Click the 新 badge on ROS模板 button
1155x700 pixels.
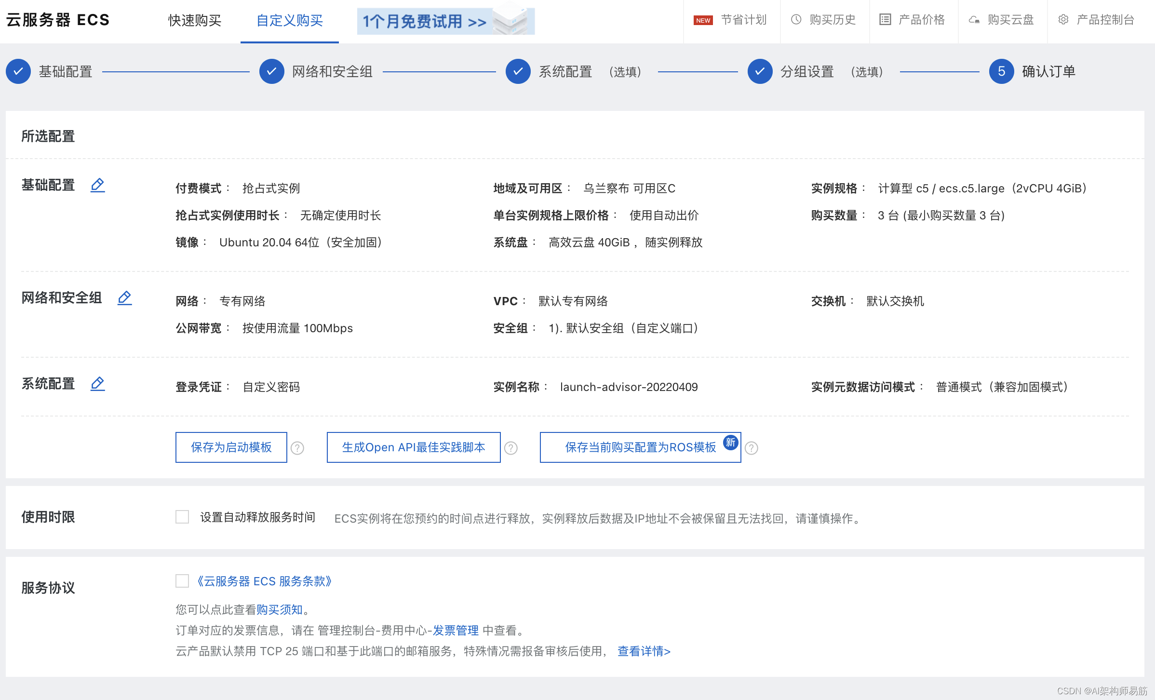point(731,442)
